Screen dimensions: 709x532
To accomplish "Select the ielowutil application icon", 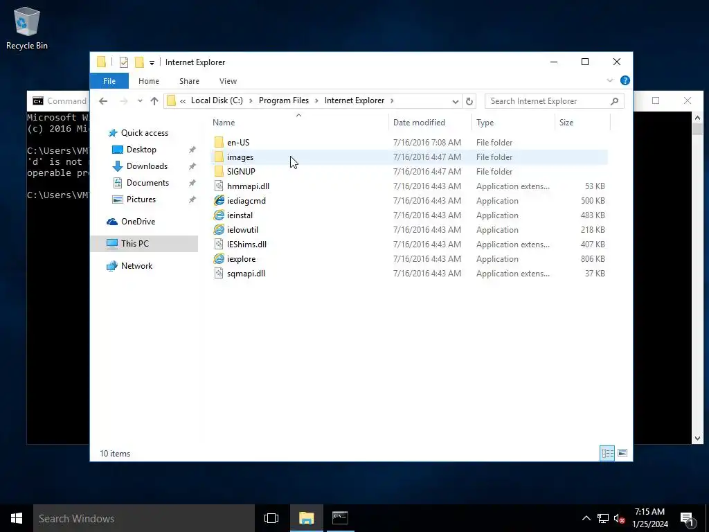I will (x=219, y=230).
